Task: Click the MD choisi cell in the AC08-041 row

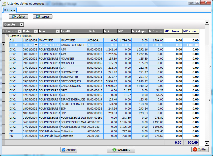Action: pos(173,40)
